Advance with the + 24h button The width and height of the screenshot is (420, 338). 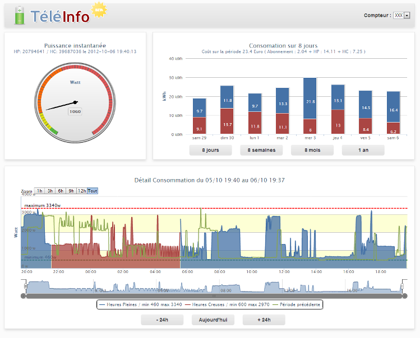[264, 320]
